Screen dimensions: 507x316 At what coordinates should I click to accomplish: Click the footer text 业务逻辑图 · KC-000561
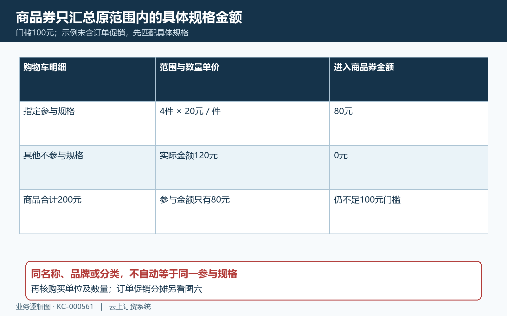[x=55, y=307]
